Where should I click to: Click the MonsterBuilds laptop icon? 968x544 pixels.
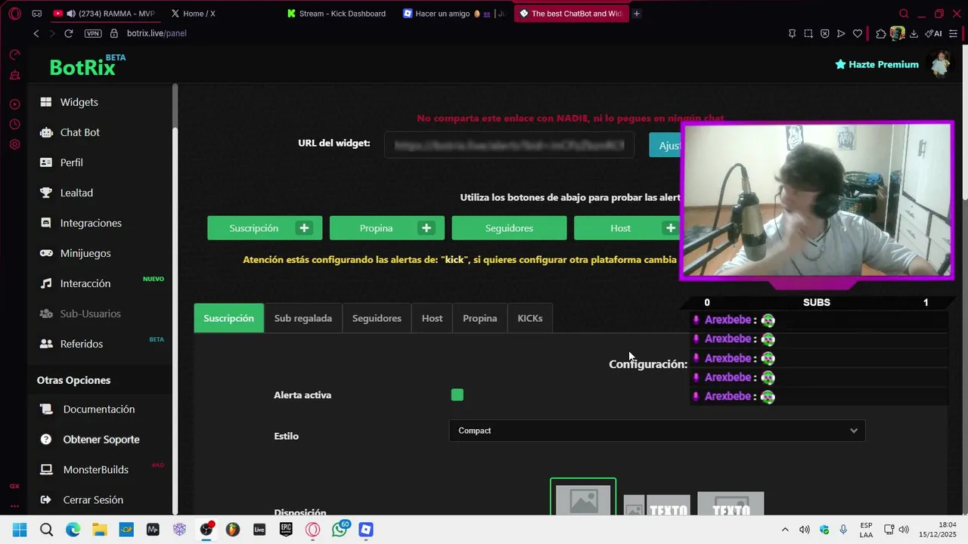(x=46, y=469)
